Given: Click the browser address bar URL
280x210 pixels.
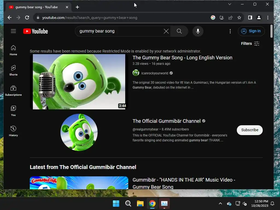Looking at the screenshot, I should tap(90, 17).
